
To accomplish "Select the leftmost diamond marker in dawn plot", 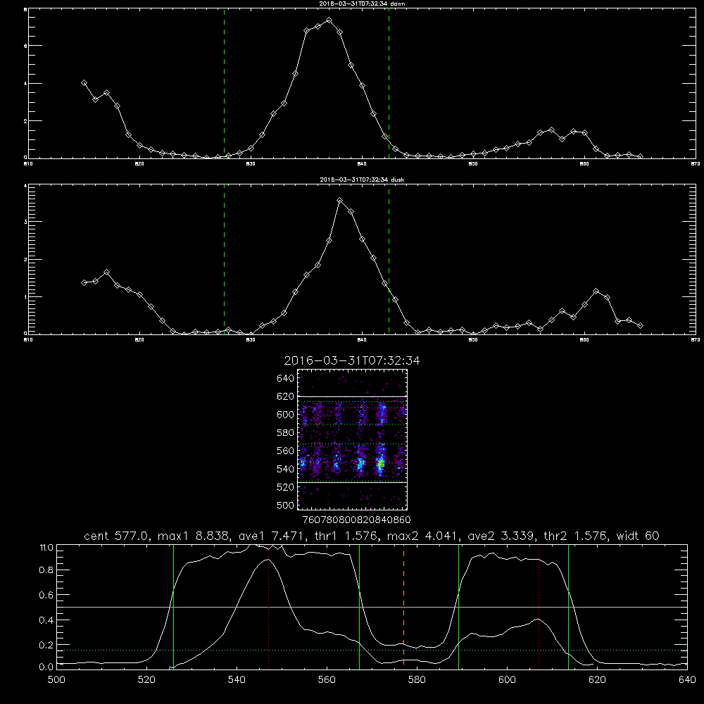I will [x=84, y=82].
